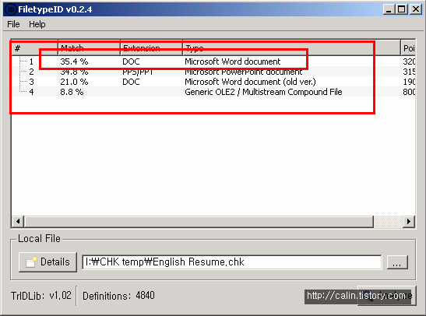Click the Type column header
The width and height of the screenshot is (426, 316).
pyautogui.click(x=291, y=48)
